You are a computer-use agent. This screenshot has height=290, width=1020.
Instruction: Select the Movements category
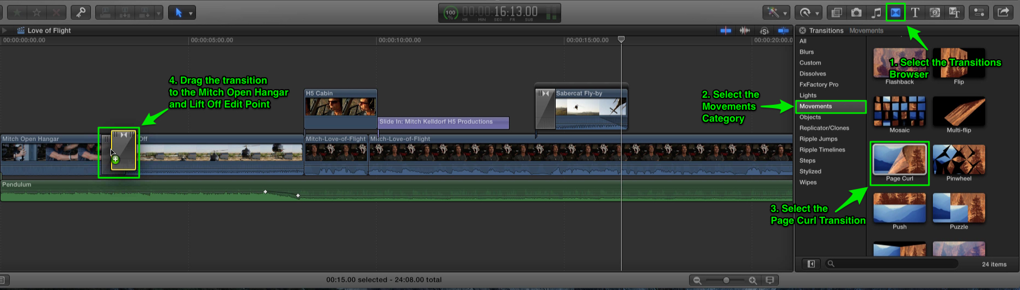point(830,106)
